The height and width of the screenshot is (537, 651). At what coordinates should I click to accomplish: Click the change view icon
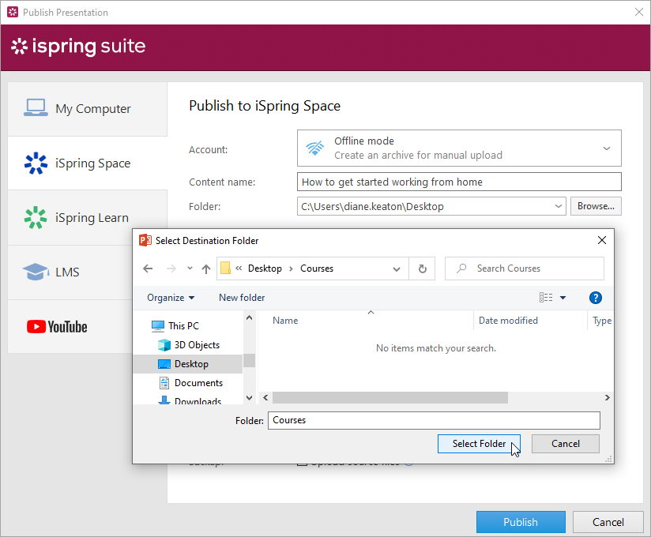point(546,298)
